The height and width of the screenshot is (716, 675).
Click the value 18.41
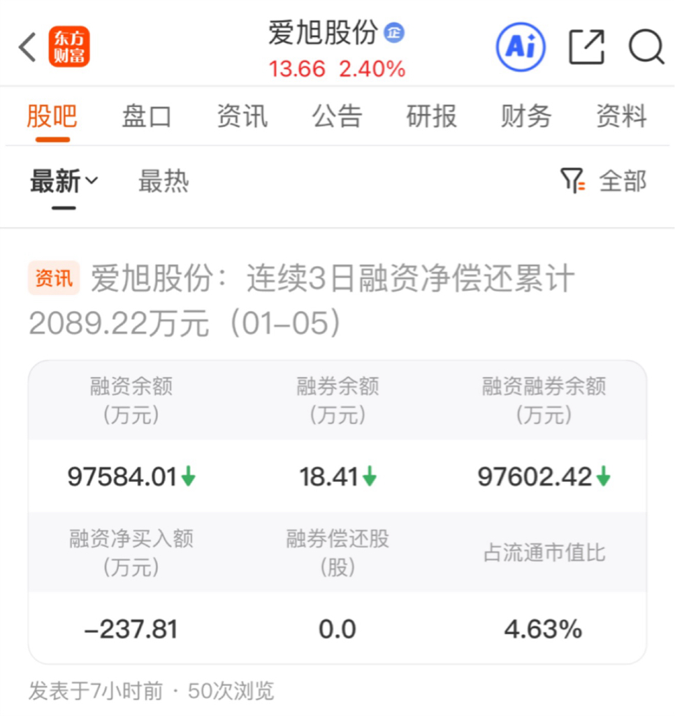coord(328,477)
